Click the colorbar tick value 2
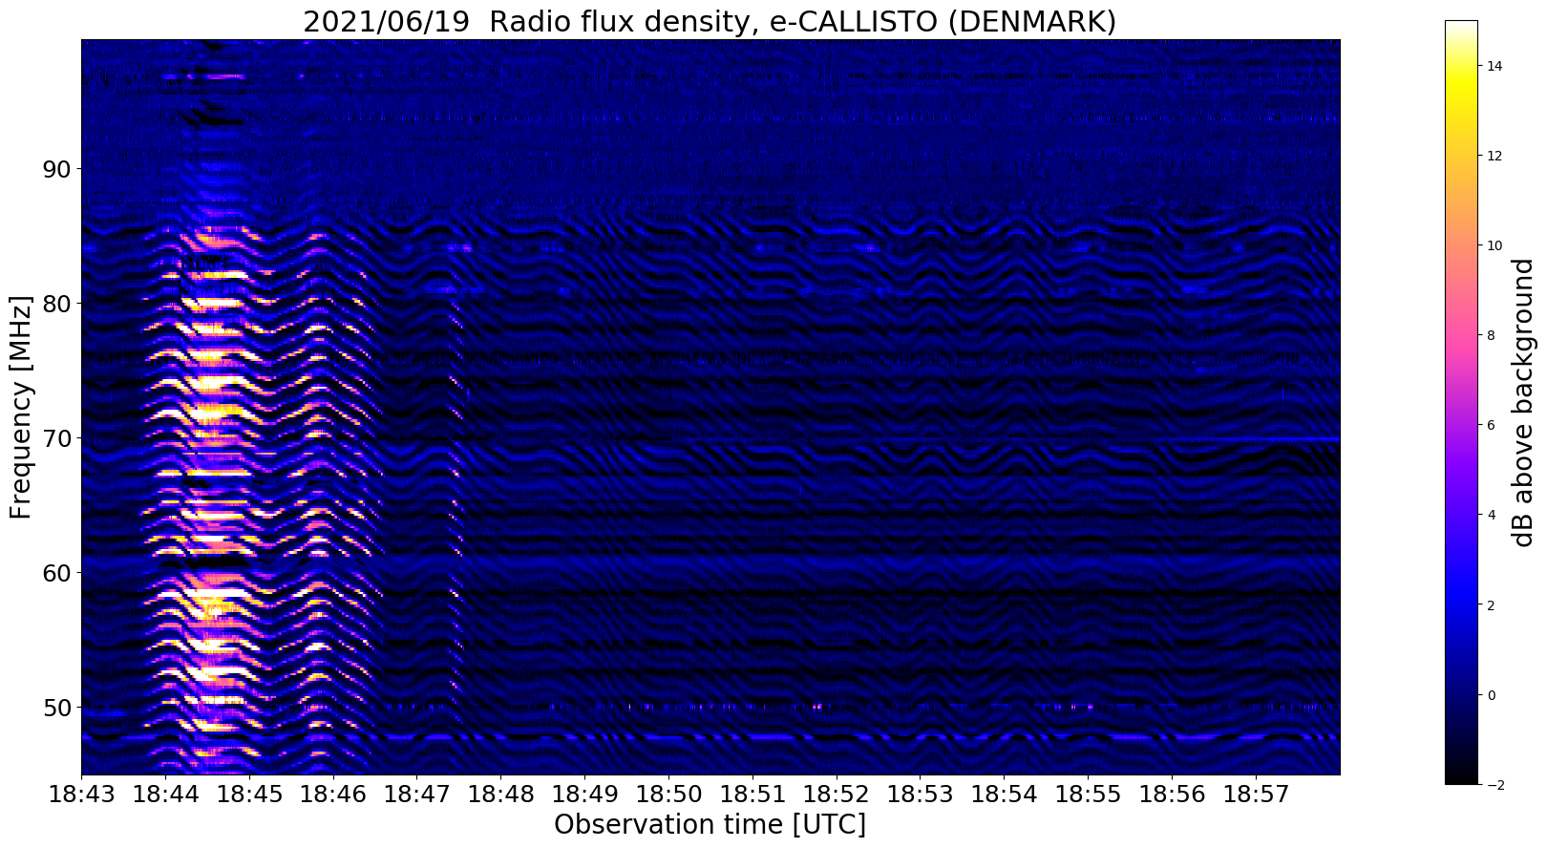The height and width of the screenshot is (848, 1547). (1491, 605)
